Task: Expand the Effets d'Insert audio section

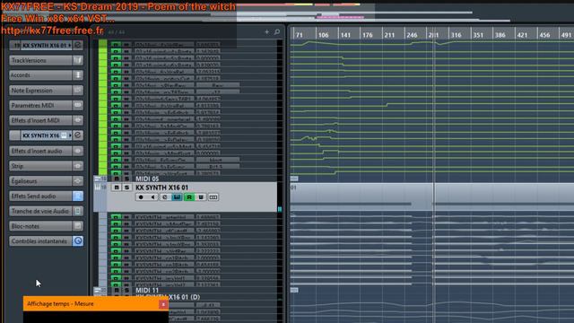Action: click(x=40, y=151)
